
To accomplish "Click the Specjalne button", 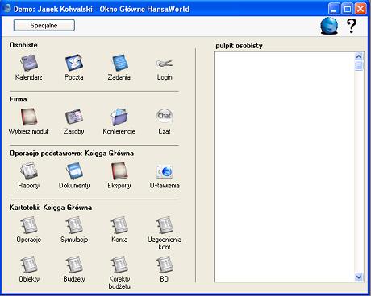I will point(44,26).
